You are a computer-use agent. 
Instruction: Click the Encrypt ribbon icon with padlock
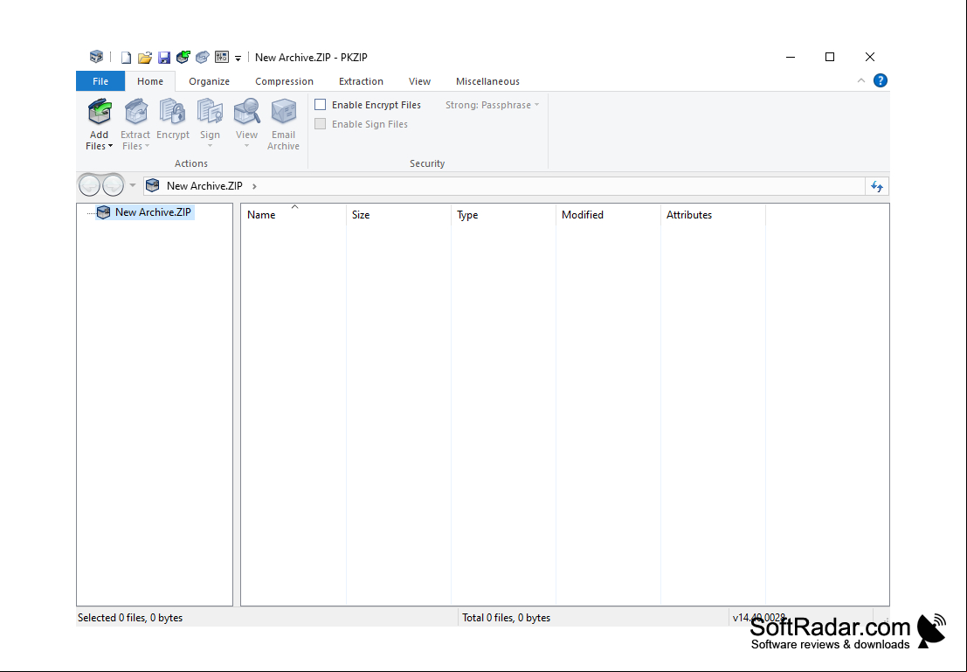pos(173,112)
